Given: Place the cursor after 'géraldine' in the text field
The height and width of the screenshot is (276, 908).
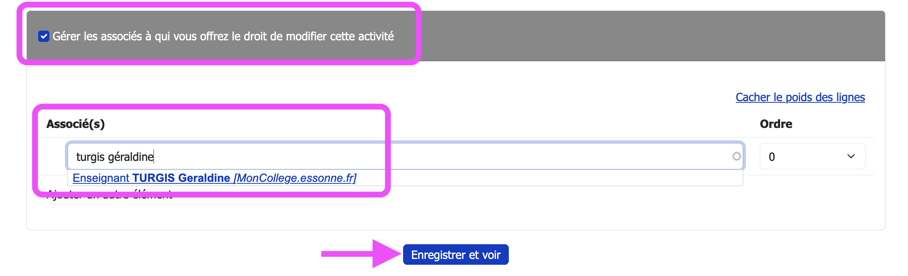Looking at the screenshot, I should tap(154, 157).
